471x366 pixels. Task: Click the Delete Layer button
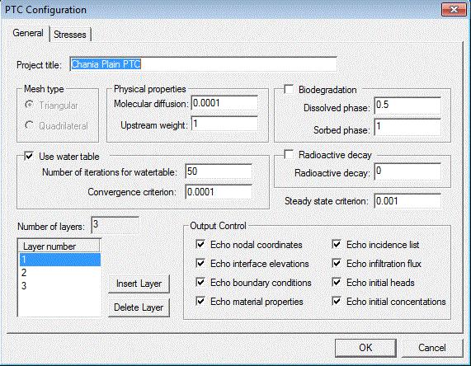(x=139, y=307)
